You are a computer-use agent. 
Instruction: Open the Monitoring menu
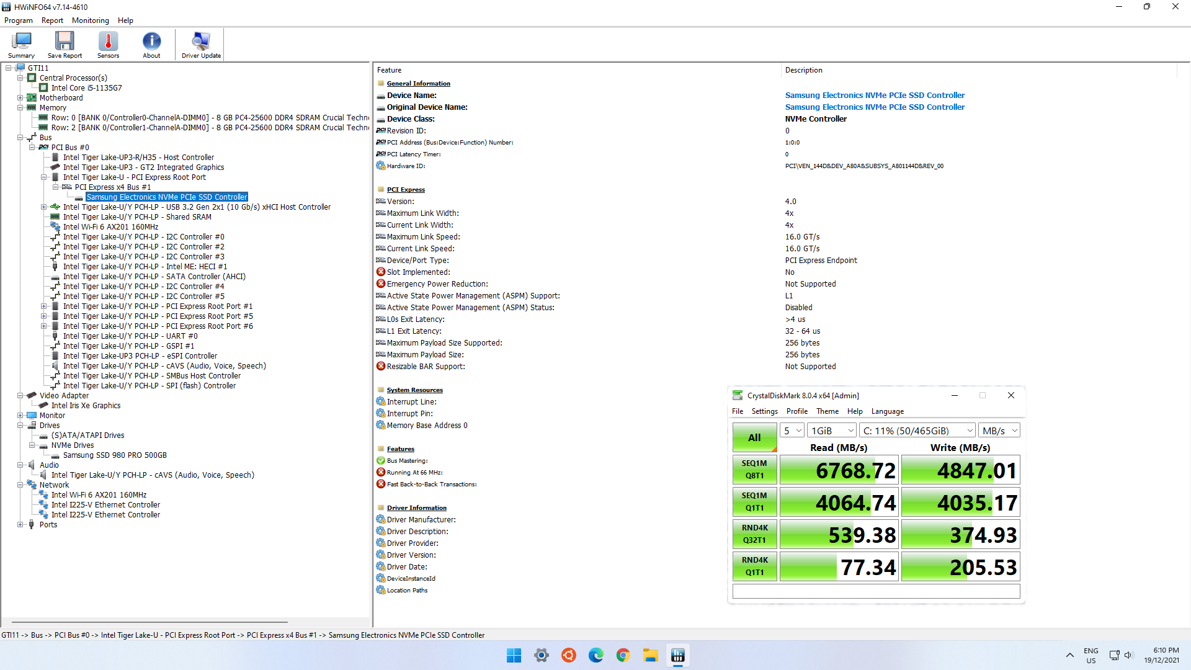click(91, 20)
